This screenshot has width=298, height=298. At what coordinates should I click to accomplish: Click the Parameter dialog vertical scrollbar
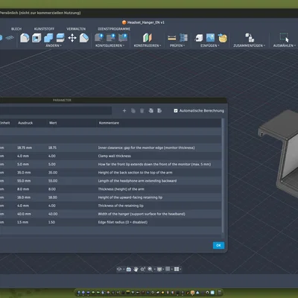[x=223, y=177]
